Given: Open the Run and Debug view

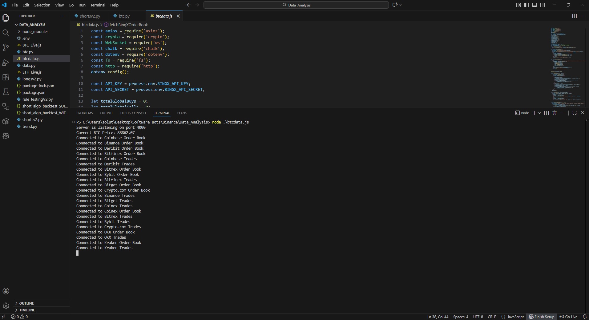Looking at the screenshot, I should [6, 63].
